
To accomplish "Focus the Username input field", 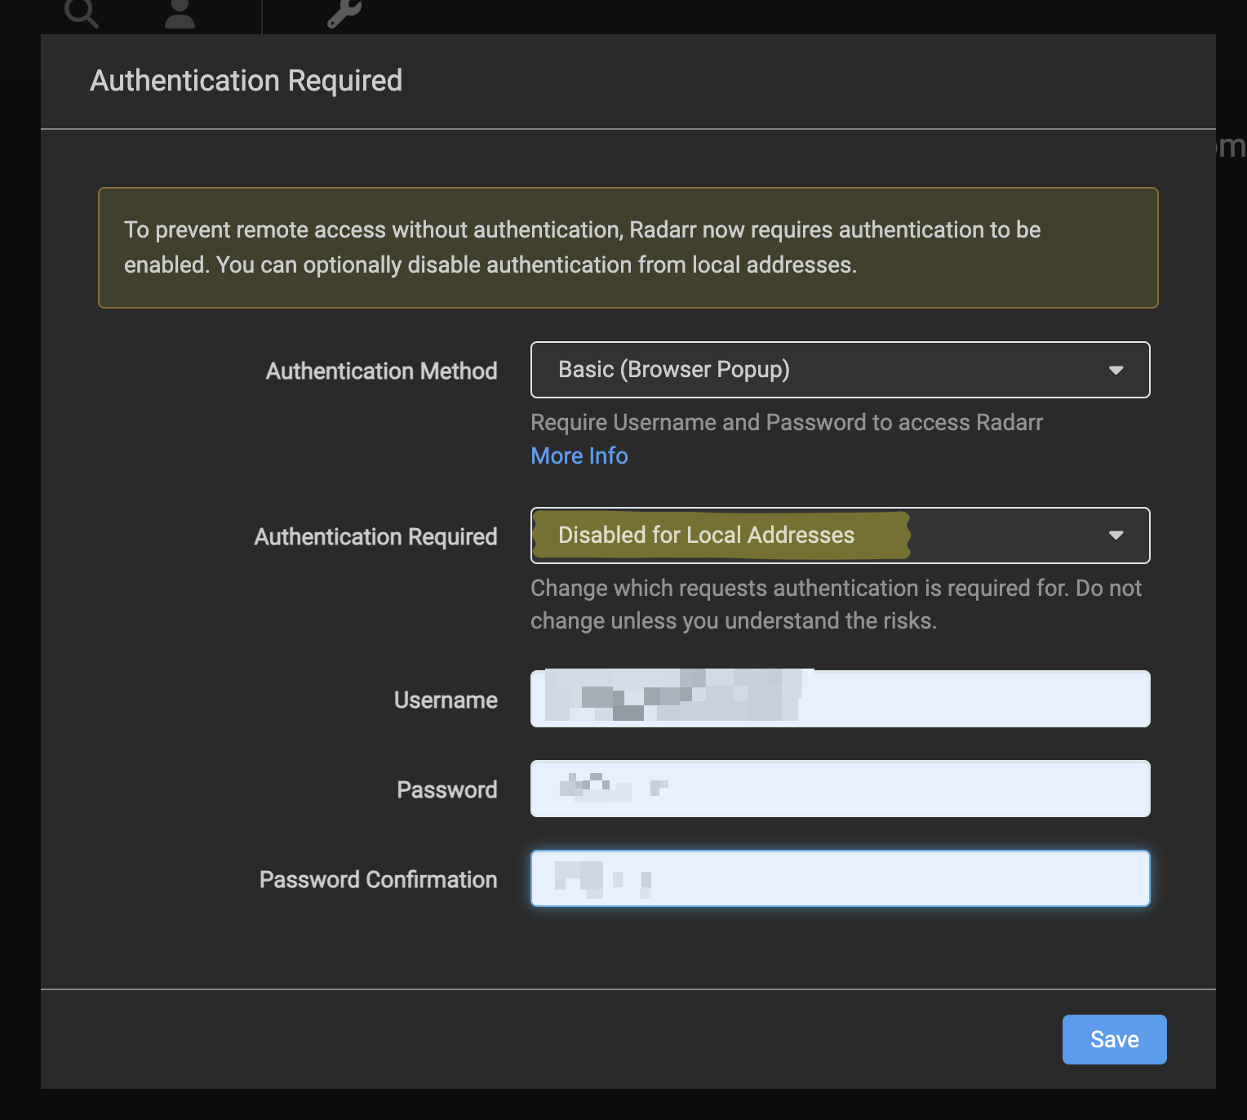I will pos(840,699).
